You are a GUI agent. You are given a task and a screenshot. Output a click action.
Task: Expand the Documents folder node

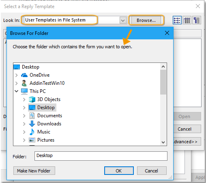tap(24, 116)
